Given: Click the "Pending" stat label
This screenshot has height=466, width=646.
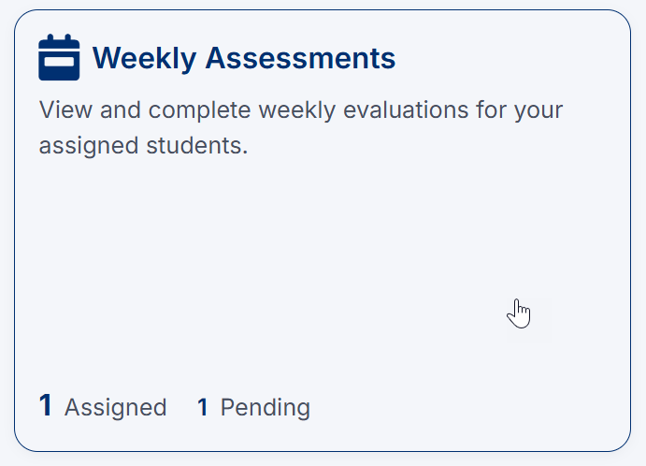Looking at the screenshot, I should coord(265,408).
